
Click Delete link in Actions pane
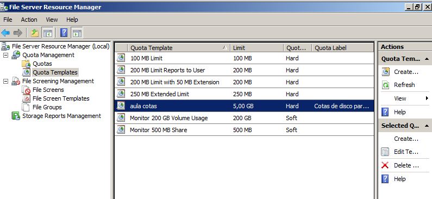pos(406,165)
